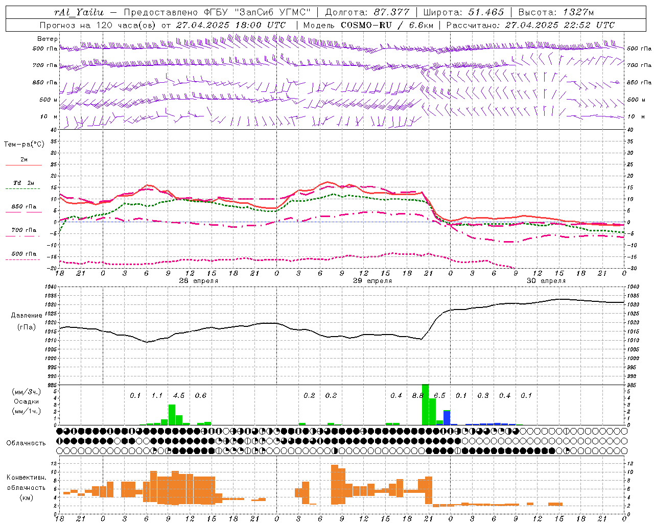Click 'Прогноз на 120 часа(ов)' text
The height and width of the screenshot is (523, 654).
tap(98, 25)
